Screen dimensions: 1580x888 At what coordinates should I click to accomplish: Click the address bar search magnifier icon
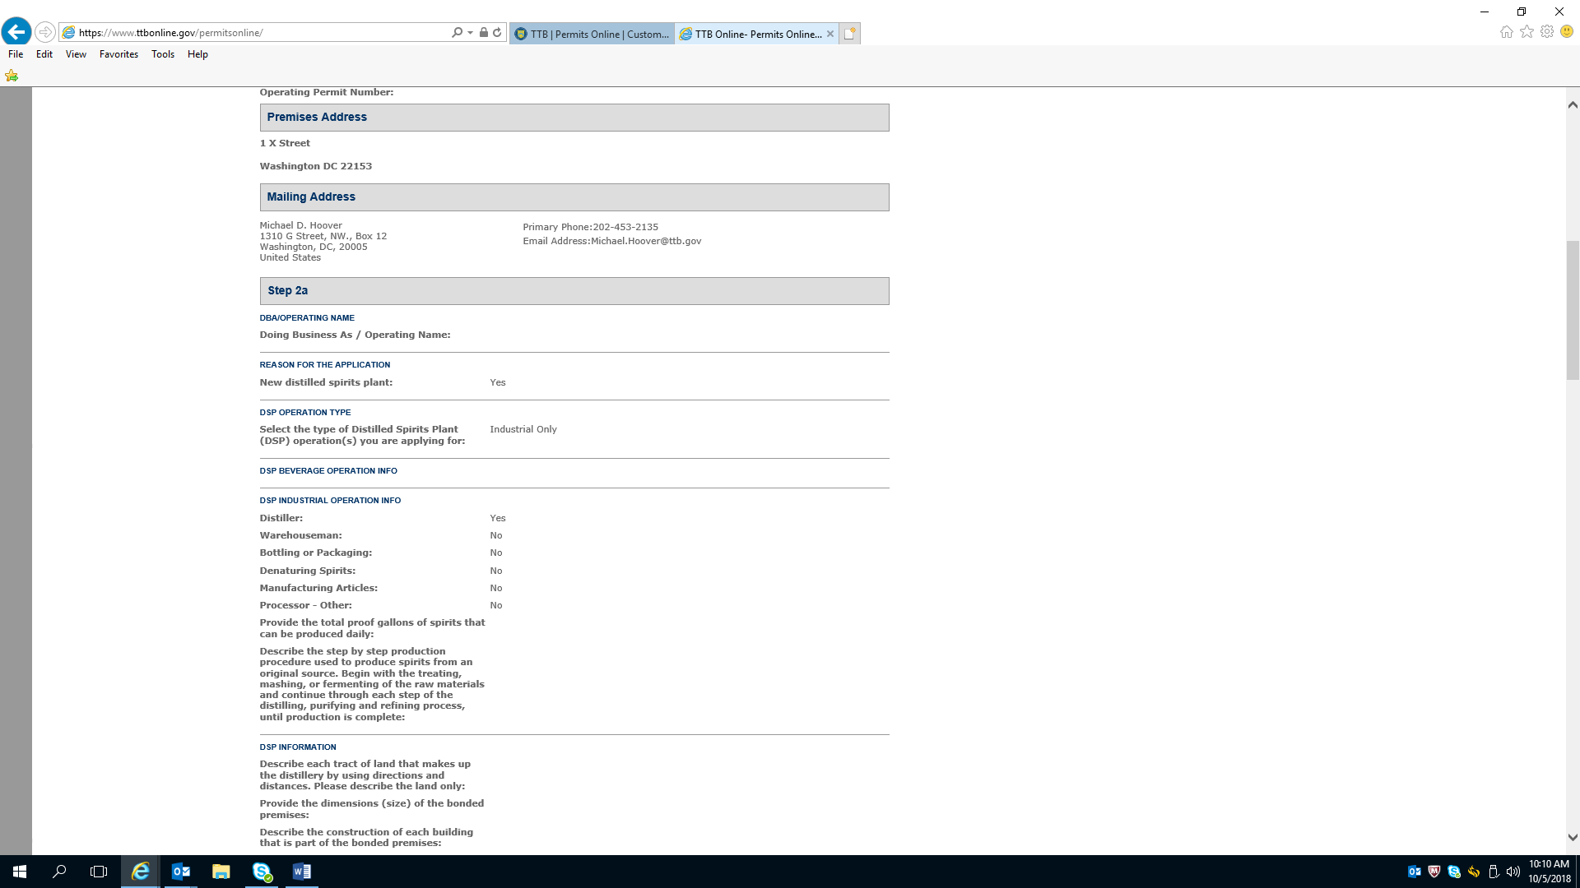[x=457, y=33]
